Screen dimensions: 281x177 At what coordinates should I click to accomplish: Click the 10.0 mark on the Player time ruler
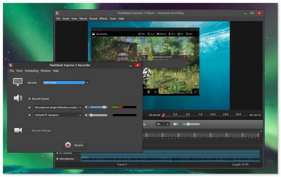tap(213, 114)
